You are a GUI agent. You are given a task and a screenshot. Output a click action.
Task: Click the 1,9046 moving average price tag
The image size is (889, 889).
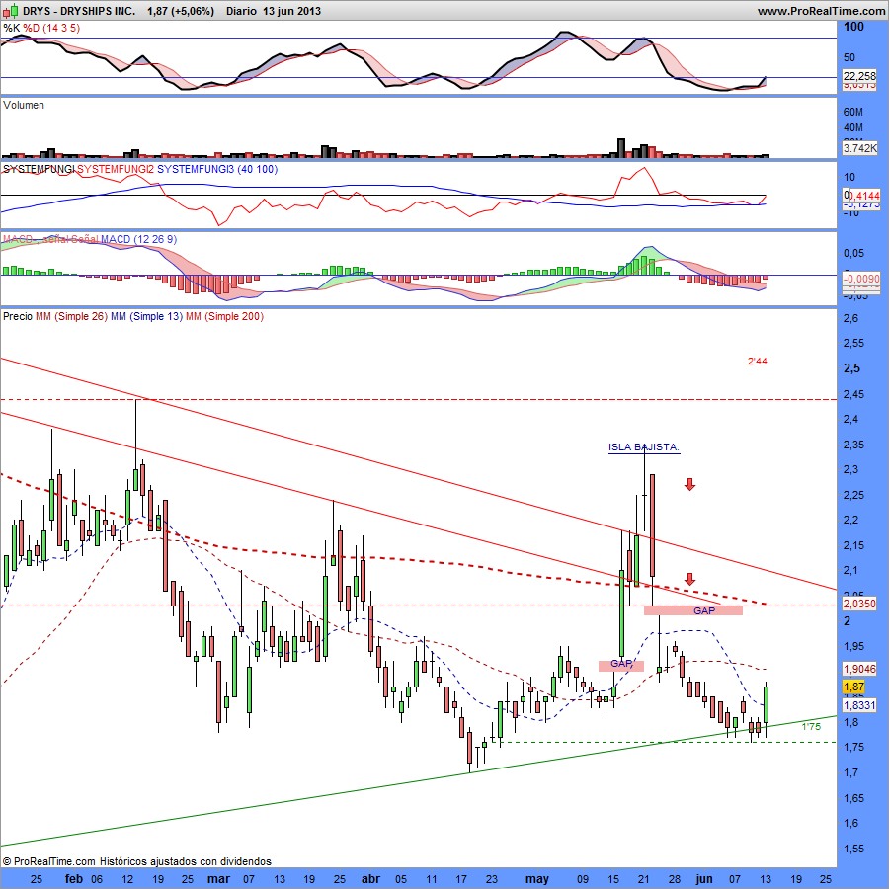click(x=859, y=669)
